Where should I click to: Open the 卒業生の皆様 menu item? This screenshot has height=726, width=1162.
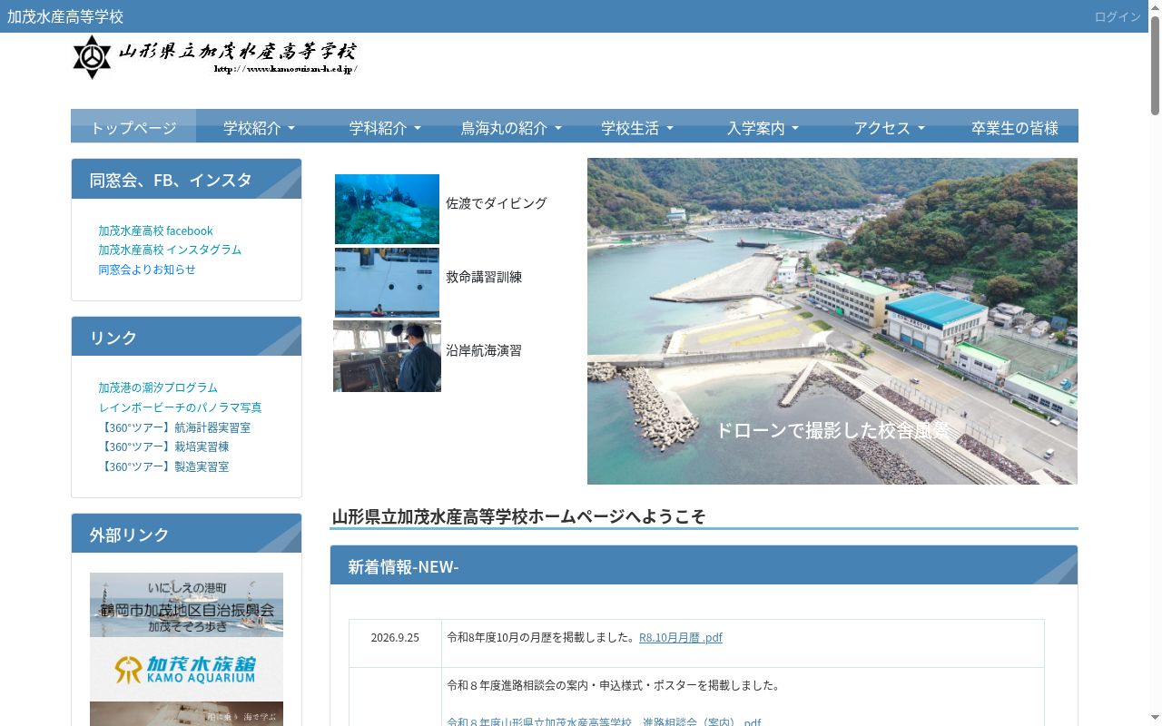(x=1015, y=127)
